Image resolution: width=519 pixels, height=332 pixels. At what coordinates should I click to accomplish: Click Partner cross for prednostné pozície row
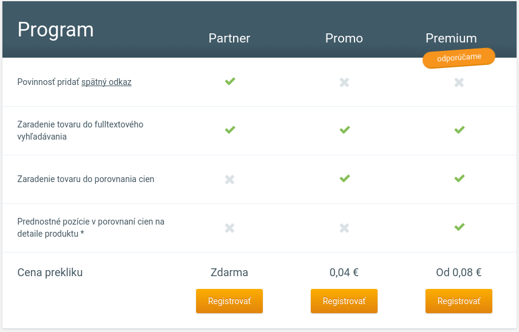coord(229,228)
